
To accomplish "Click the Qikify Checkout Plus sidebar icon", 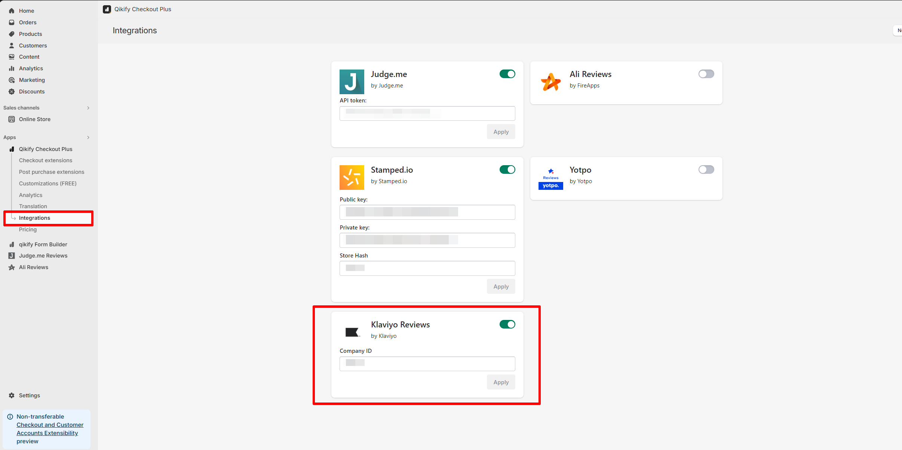I will (x=12, y=149).
